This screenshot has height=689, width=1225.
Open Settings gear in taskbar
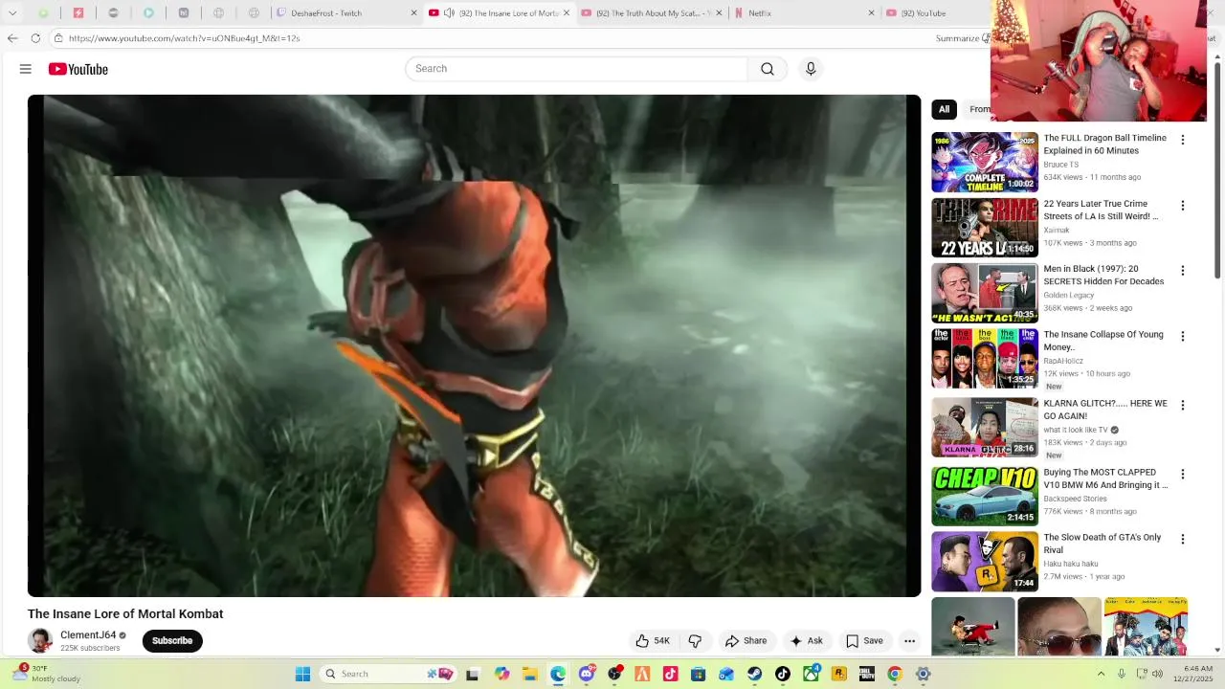click(x=924, y=674)
